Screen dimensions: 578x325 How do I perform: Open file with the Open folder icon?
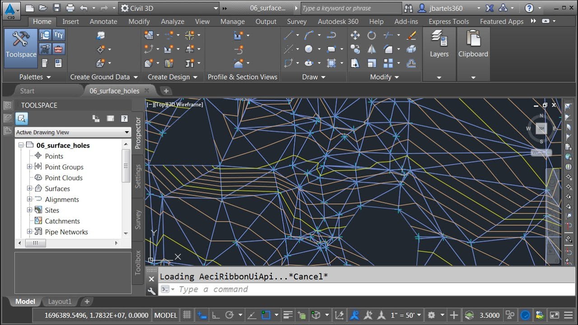(43, 8)
